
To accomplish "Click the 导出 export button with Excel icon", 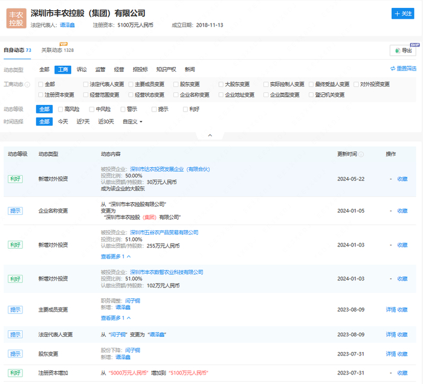I will click(402, 51).
